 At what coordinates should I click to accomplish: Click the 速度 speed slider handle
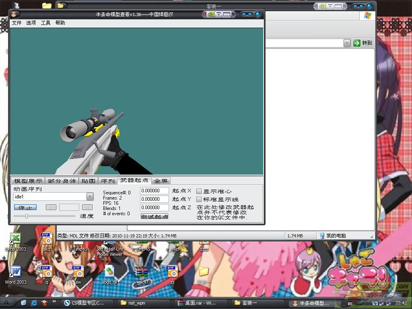[x=27, y=216]
